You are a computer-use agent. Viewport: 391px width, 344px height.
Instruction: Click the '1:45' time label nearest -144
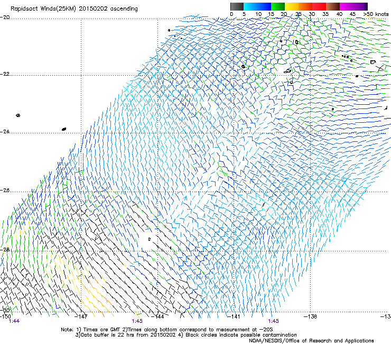click(x=137, y=321)
